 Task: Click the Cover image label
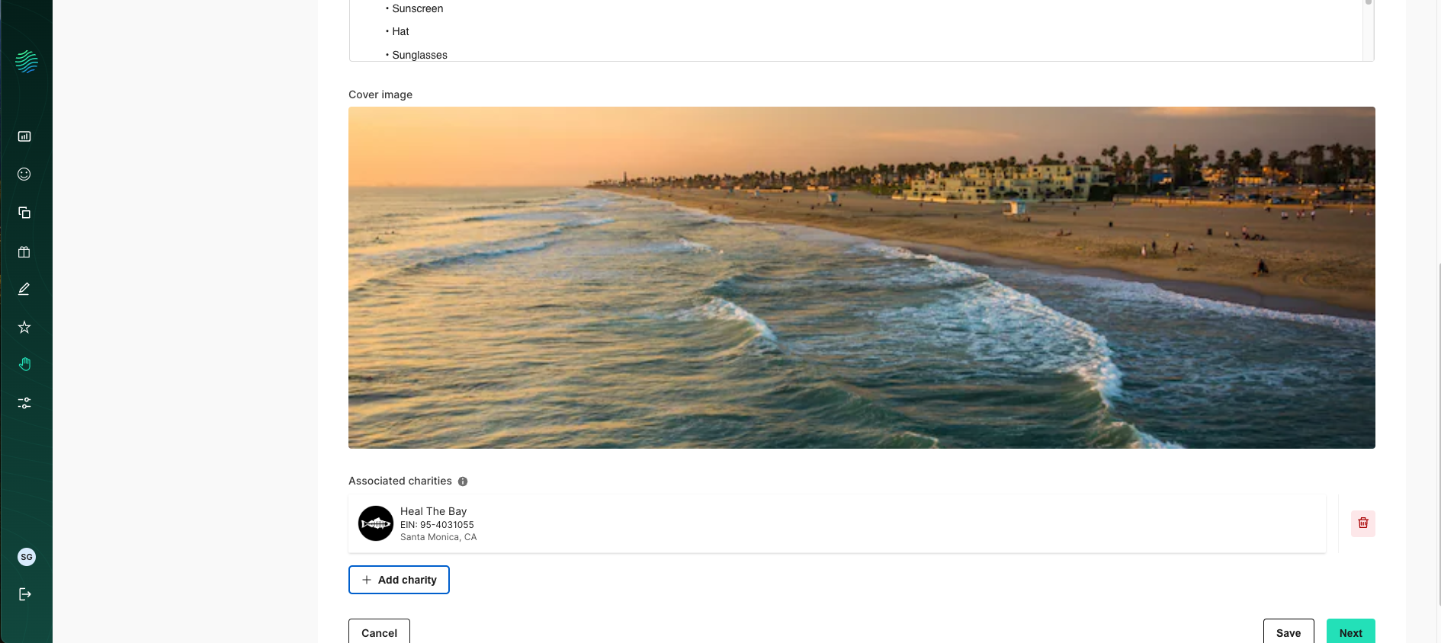tap(380, 94)
